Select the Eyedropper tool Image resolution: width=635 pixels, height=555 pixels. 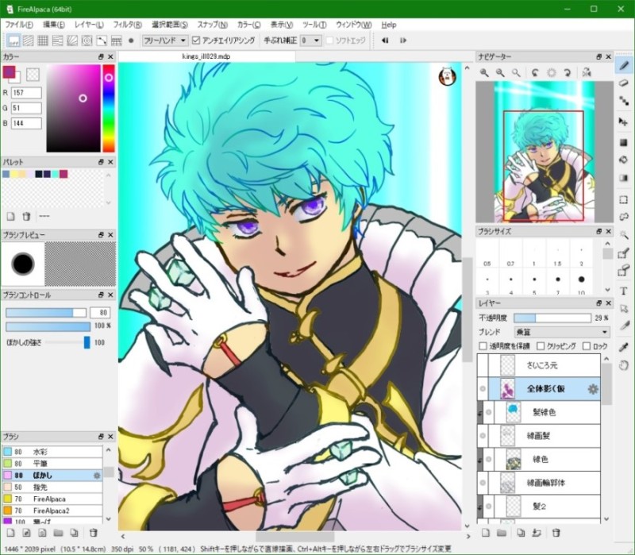point(624,347)
